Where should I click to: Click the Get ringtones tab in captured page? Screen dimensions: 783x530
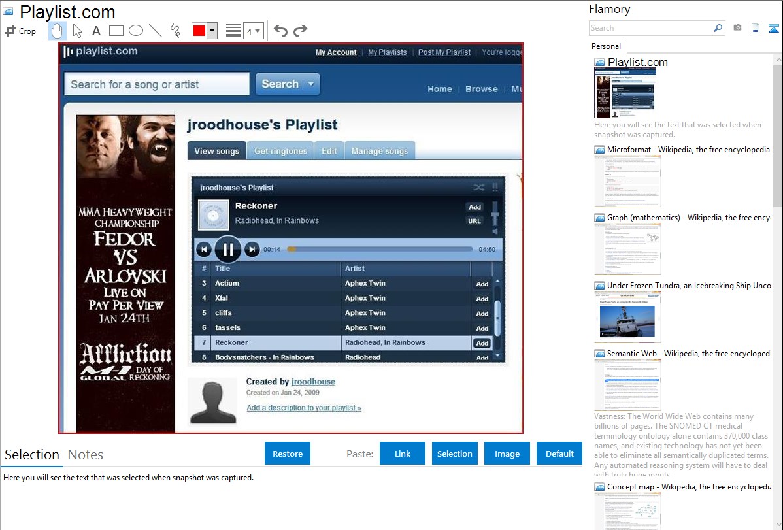280,151
